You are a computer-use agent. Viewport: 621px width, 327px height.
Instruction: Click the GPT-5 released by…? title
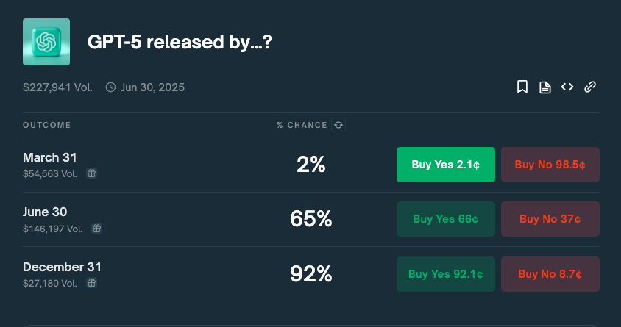(180, 42)
